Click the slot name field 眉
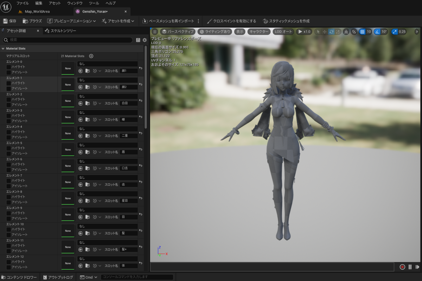 pos(129,152)
